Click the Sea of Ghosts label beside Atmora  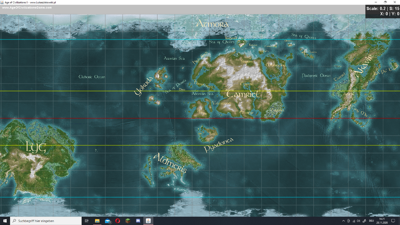[222, 42]
